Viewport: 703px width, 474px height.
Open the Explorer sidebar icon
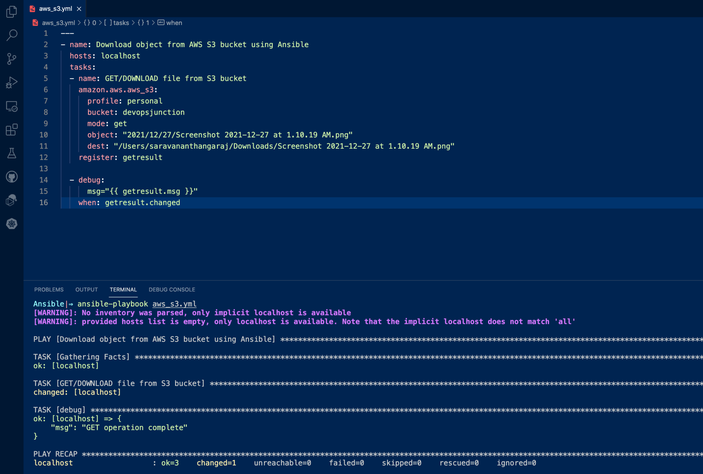point(12,11)
